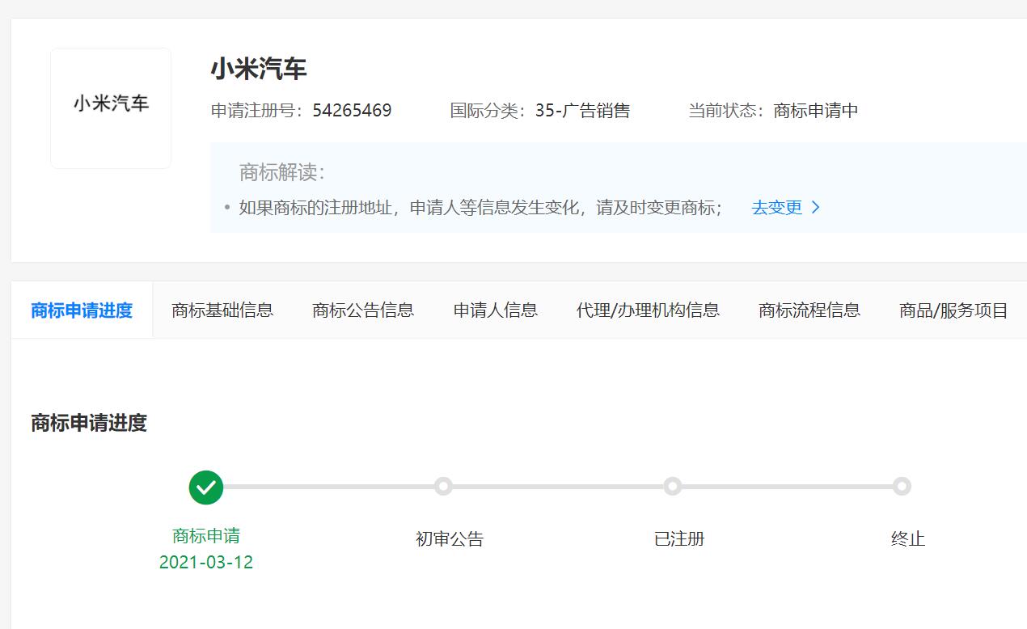
Task: Click the registration number 54265469
Action: pyautogui.click(x=352, y=112)
